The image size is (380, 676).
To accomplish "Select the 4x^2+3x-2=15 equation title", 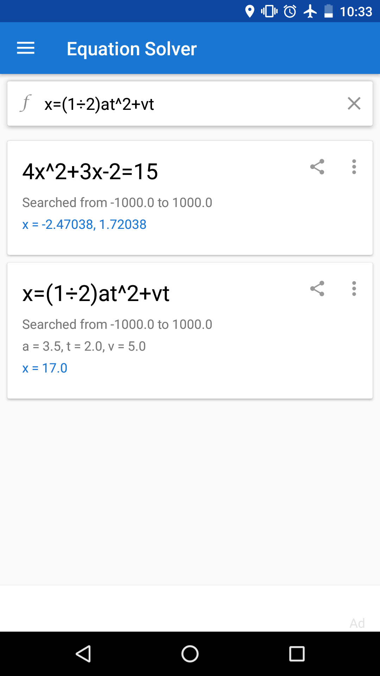I will 90,172.
